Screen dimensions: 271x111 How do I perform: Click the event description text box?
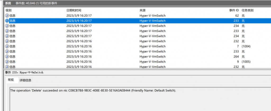[140, 99]
